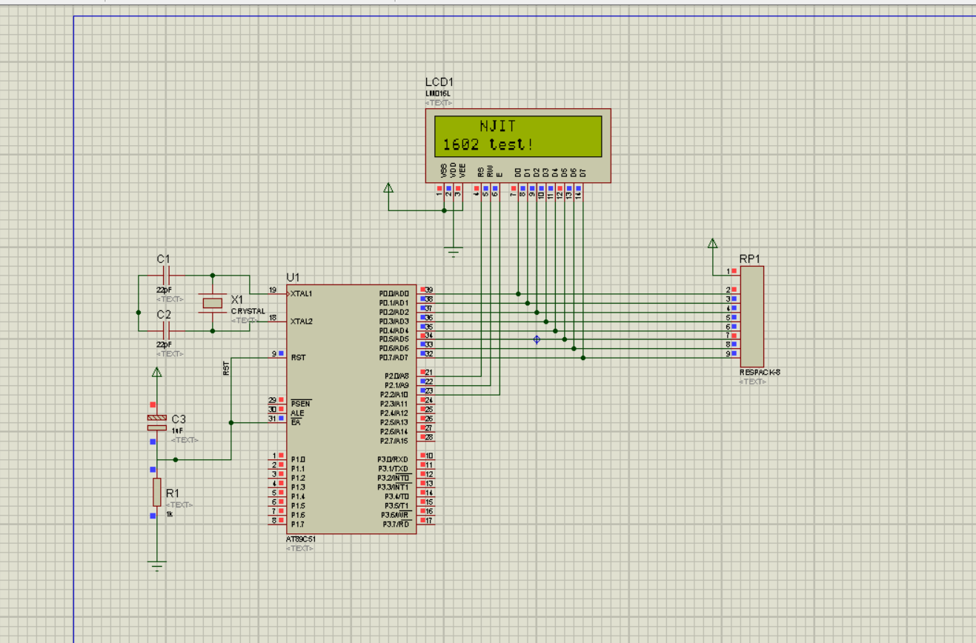The width and height of the screenshot is (976, 643).
Task: Click the RESPACK-8 part name label
Action: [x=760, y=373]
